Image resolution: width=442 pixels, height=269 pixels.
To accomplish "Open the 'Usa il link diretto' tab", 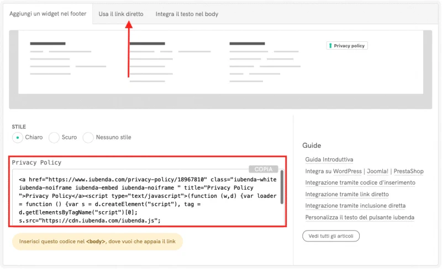I will pyautogui.click(x=121, y=14).
